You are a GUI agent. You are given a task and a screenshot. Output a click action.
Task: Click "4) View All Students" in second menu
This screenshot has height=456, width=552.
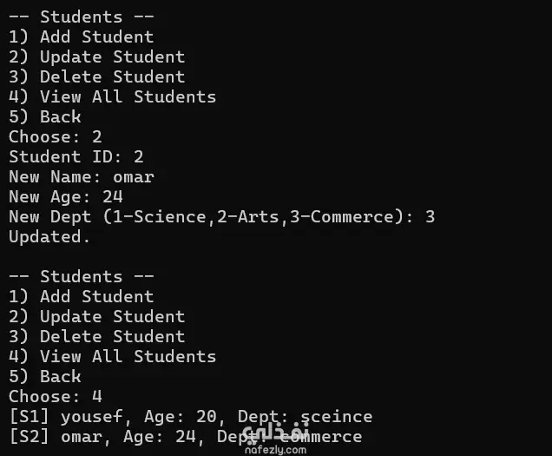tap(112, 356)
